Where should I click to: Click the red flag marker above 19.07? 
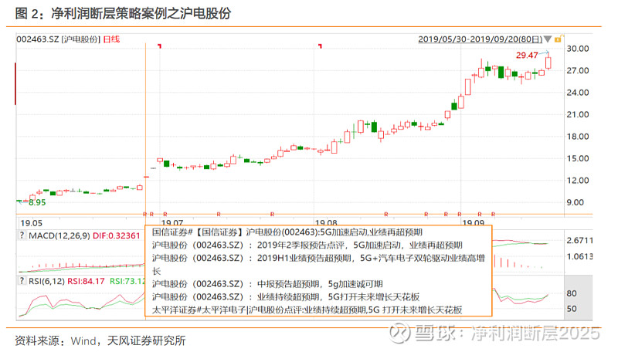tap(160, 46)
